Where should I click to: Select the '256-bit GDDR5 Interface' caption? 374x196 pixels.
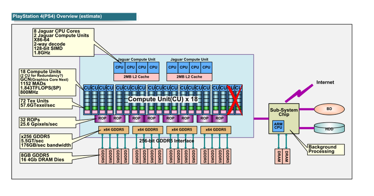coord(166,141)
